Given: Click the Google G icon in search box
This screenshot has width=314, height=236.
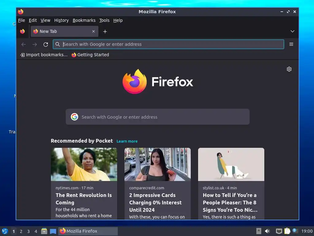Looking at the screenshot, I should pyautogui.click(x=75, y=117).
